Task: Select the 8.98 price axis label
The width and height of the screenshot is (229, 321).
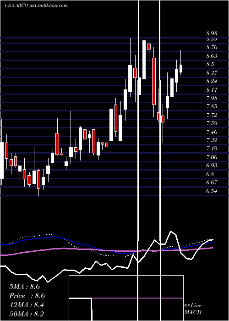Action: click(212, 33)
